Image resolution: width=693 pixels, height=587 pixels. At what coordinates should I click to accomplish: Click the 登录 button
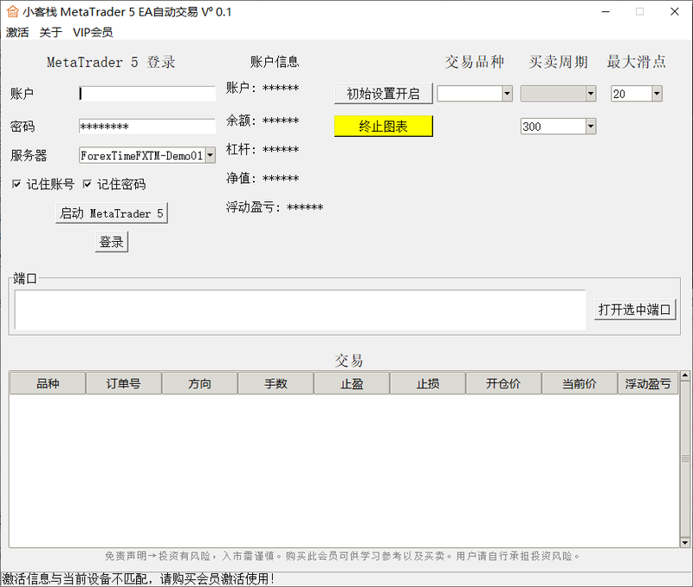point(112,242)
